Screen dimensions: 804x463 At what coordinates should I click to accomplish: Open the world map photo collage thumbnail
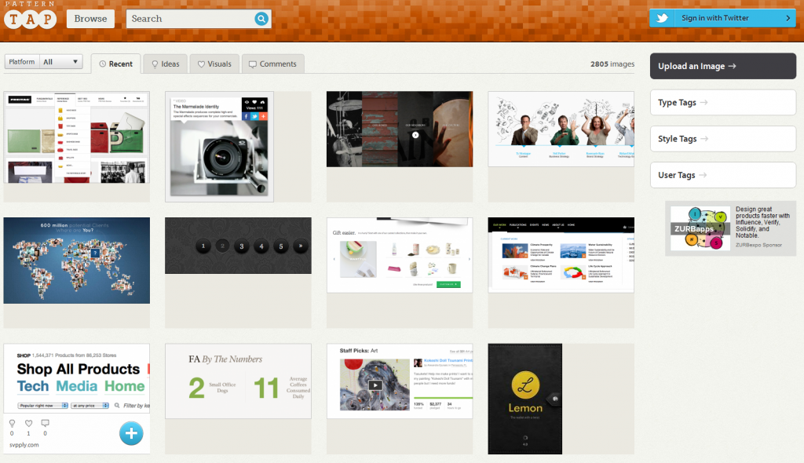point(77,261)
